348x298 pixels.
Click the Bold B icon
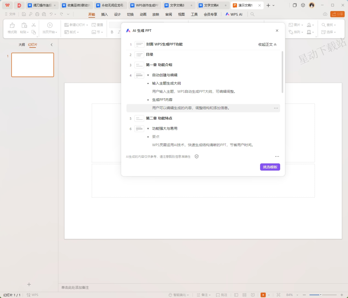112,32
